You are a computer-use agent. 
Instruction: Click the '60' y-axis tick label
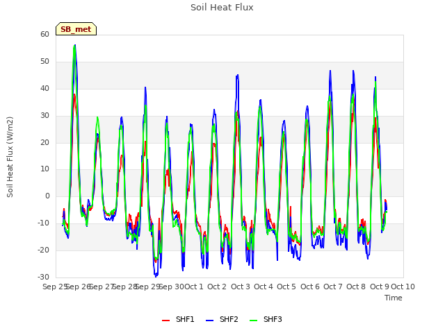click(x=44, y=34)
